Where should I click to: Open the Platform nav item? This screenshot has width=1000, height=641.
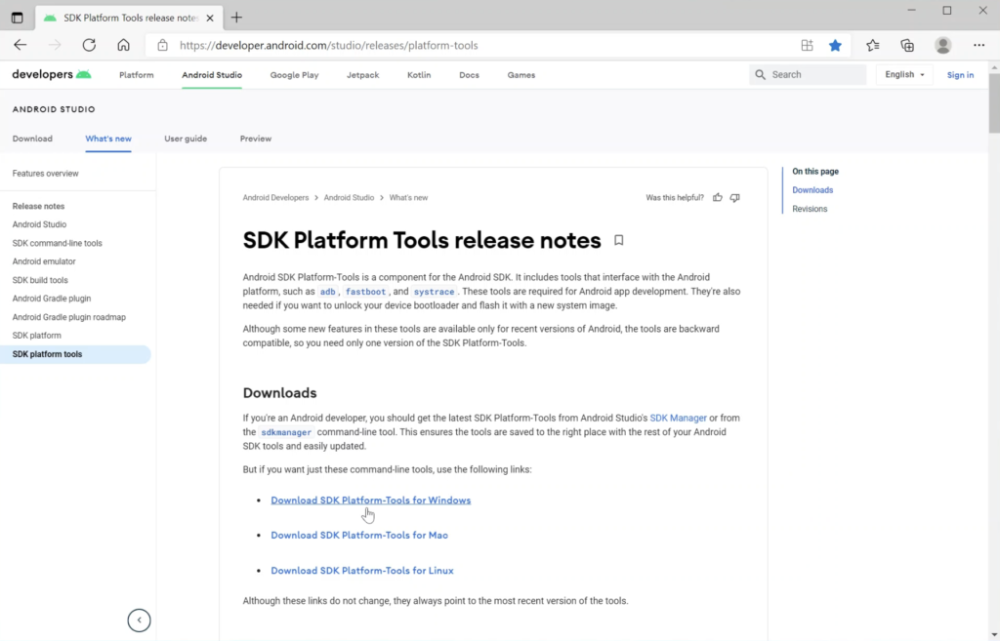[137, 75]
